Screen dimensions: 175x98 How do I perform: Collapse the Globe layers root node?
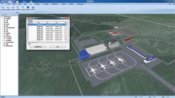[1, 17]
